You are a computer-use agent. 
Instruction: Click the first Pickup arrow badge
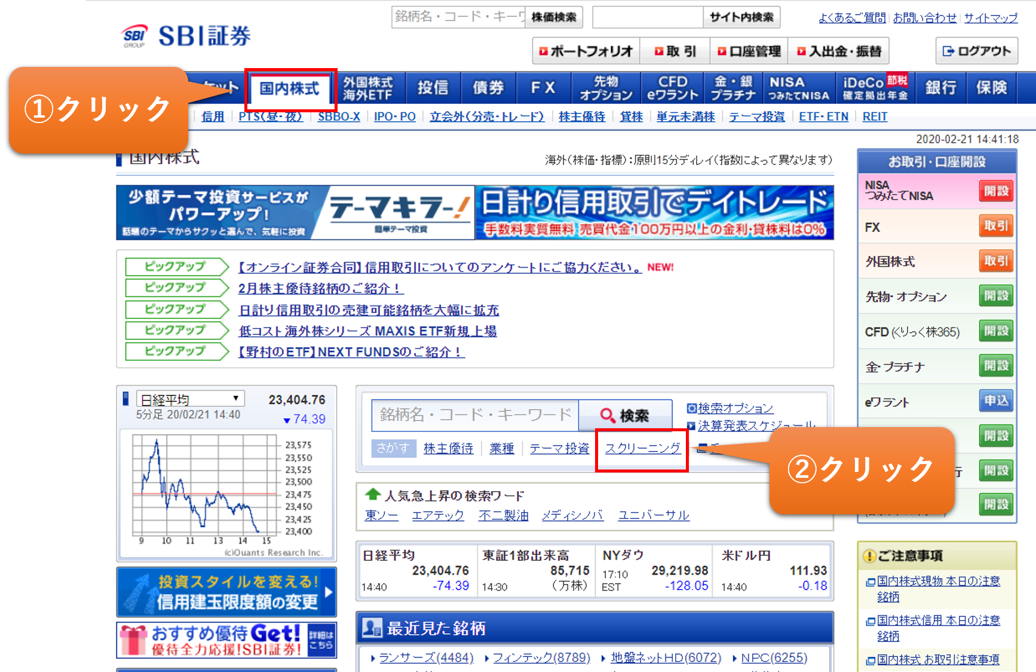coord(176,267)
